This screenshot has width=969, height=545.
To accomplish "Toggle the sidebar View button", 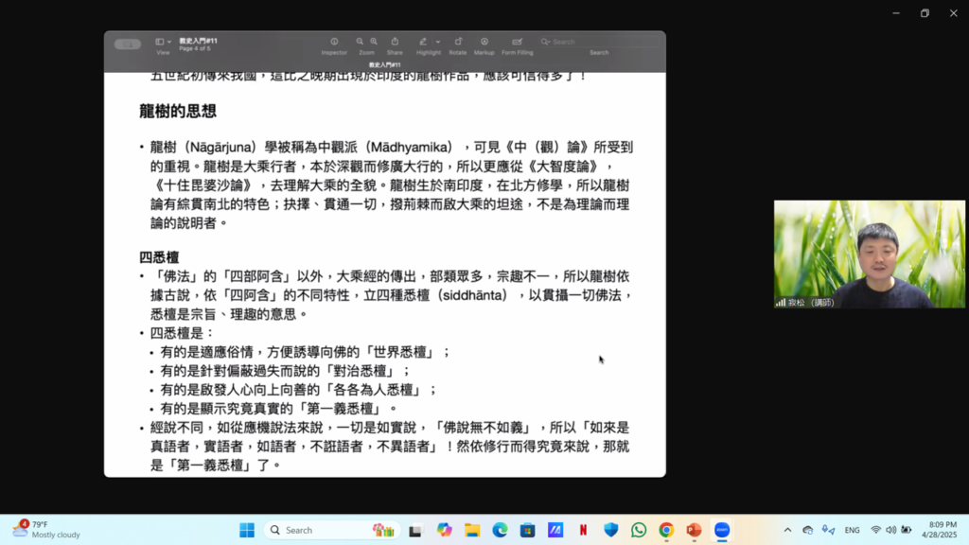I will [x=159, y=42].
